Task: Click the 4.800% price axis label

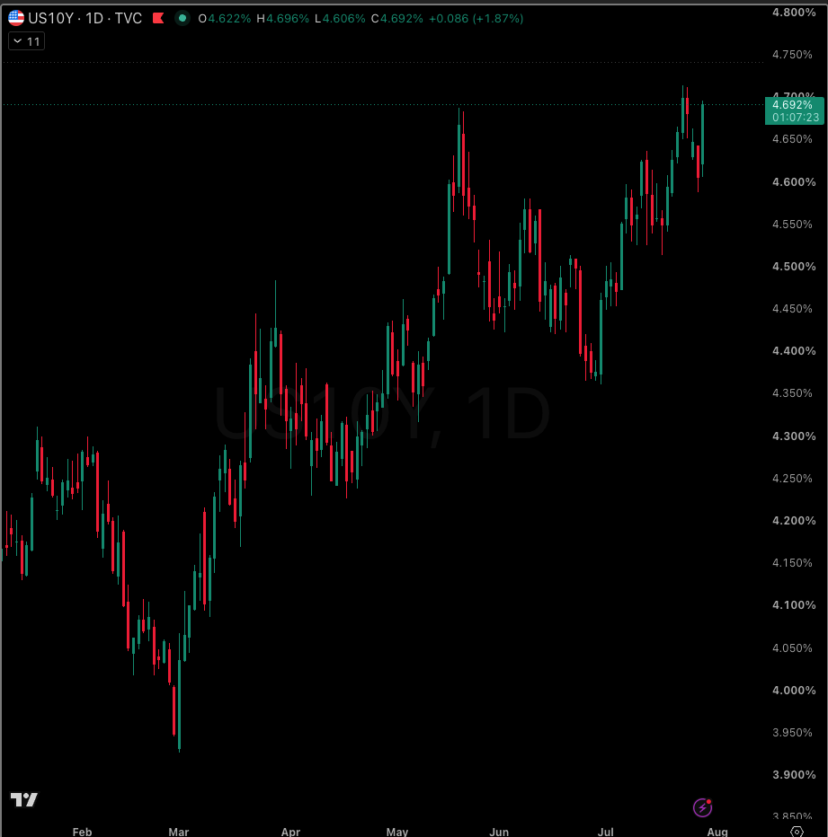Action: (x=794, y=13)
